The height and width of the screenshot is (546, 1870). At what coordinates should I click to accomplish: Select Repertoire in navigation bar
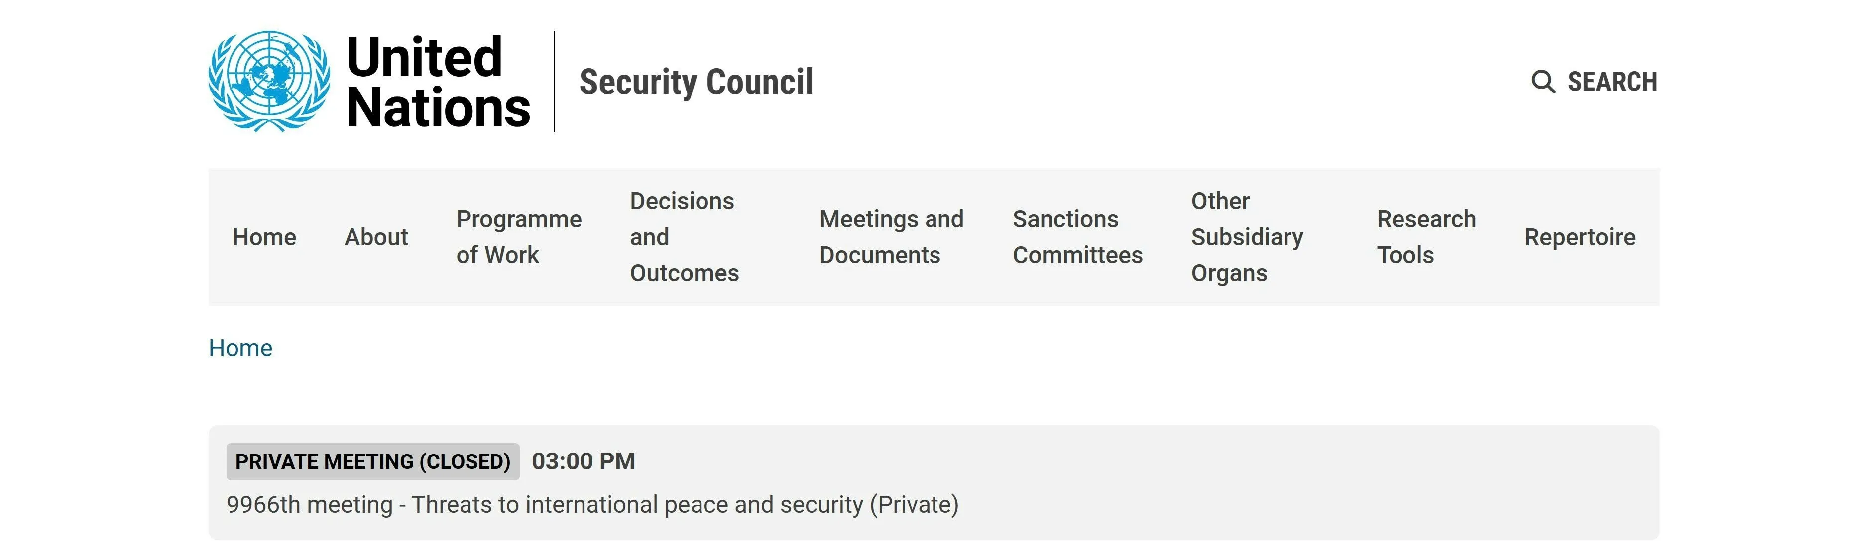click(x=1580, y=237)
